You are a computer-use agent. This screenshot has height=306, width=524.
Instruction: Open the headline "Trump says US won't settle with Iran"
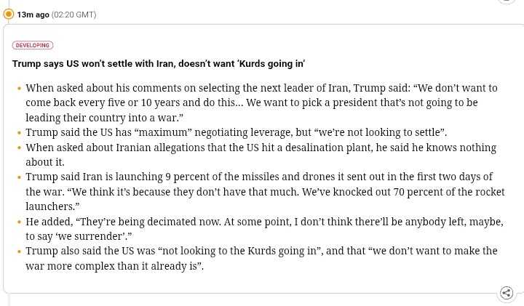click(158, 63)
